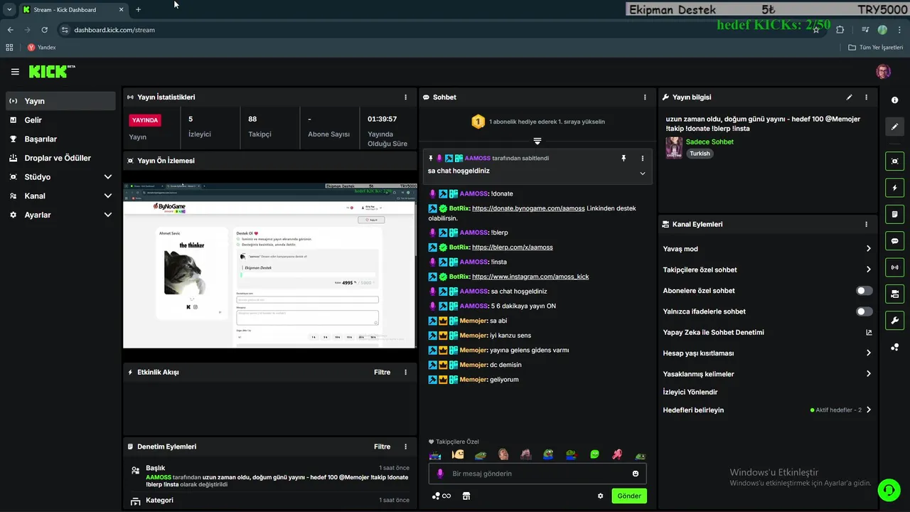Go to Gelir in the sidebar
Image resolution: width=910 pixels, height=512 pixels.
pos(60,120)
